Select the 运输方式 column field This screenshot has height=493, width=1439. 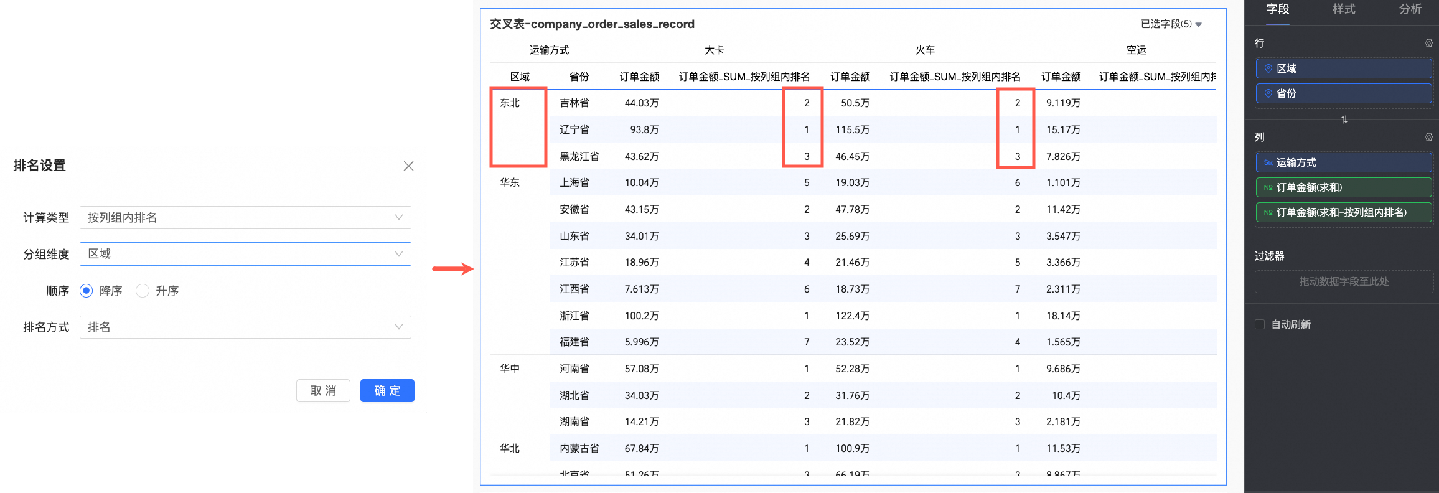click(x=1344, y=162)
